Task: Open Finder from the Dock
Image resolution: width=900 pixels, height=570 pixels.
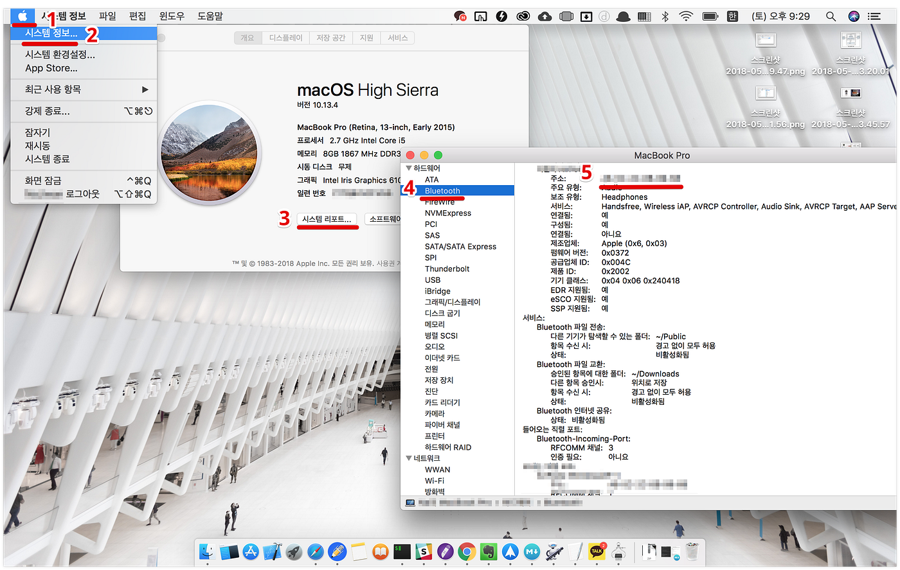Action: pos(207,551)
